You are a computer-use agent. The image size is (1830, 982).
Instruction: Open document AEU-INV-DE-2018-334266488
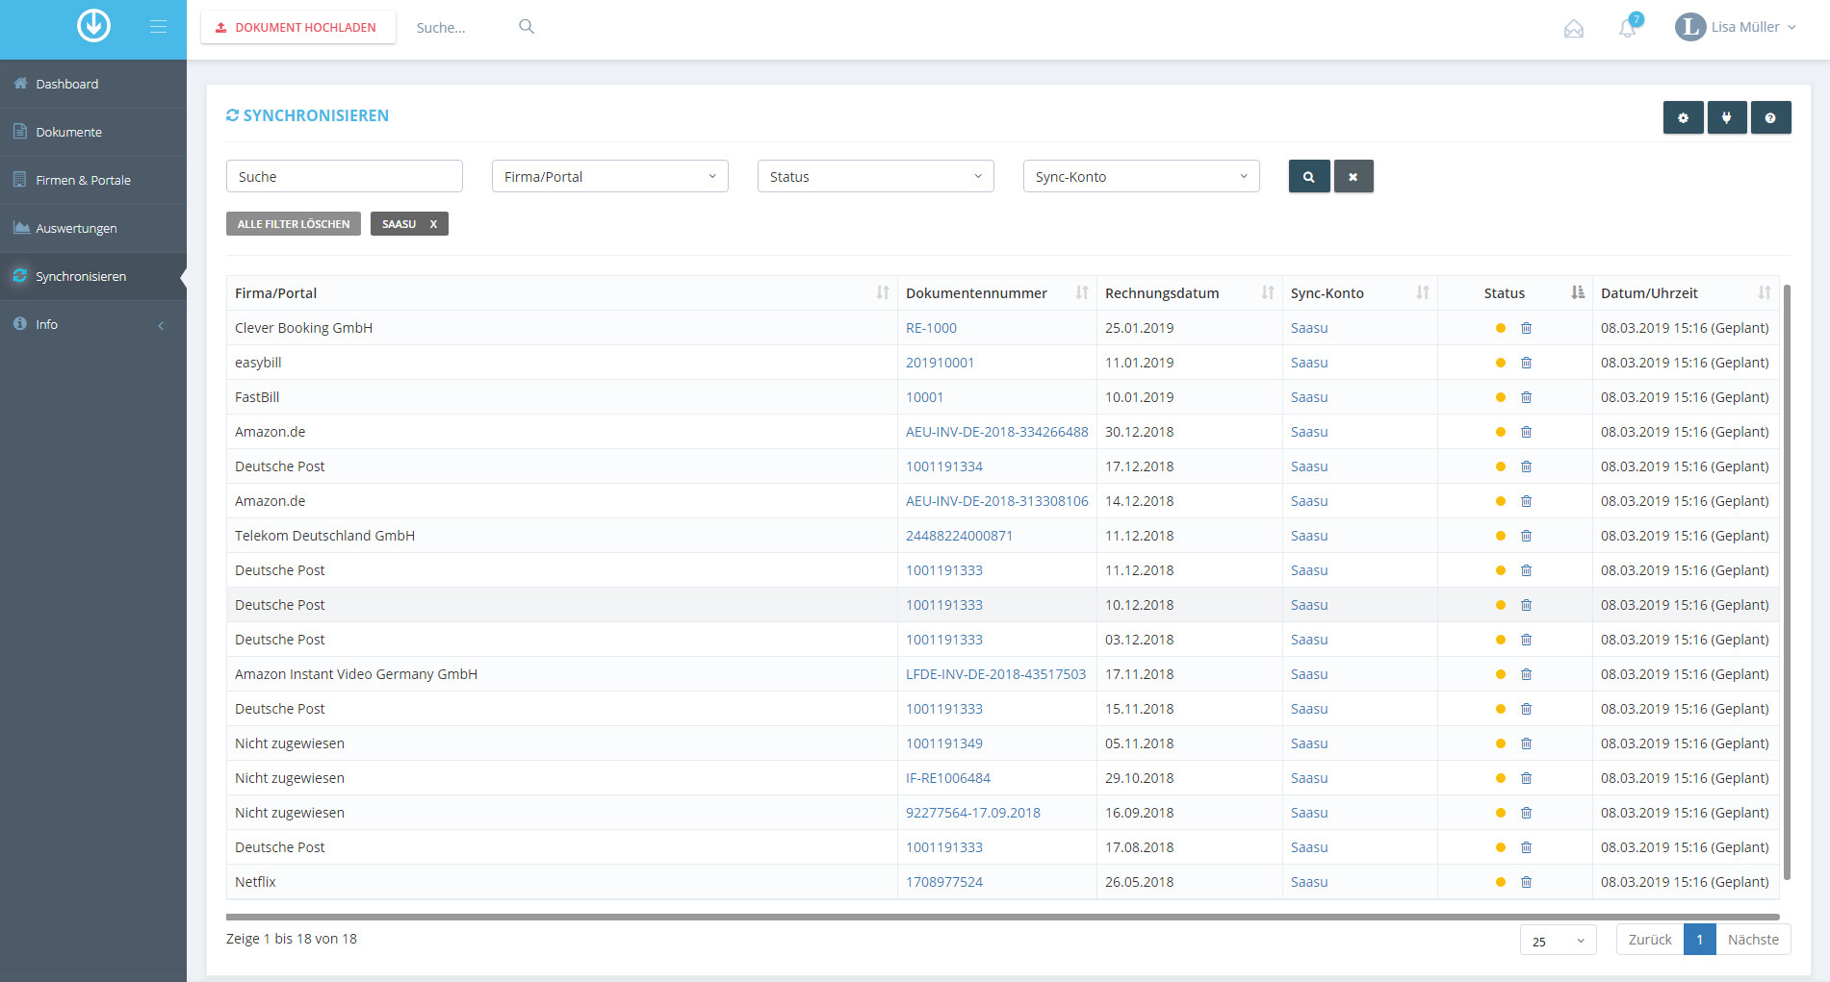pyautogui.click(x=996, y=432)
